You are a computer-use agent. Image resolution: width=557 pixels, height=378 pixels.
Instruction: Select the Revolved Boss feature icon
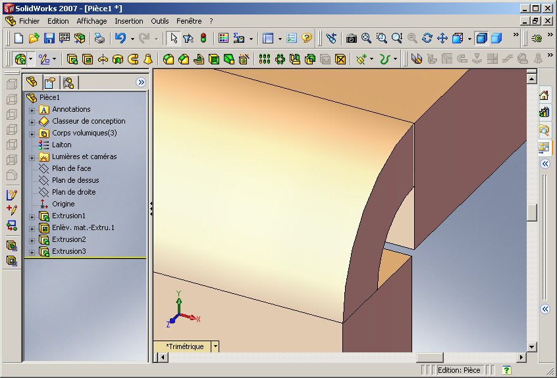[103, 59]
